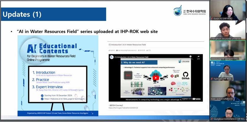
Task: Click '3. Expert Interview' on the poster
Action: click(x=48, y=87)
